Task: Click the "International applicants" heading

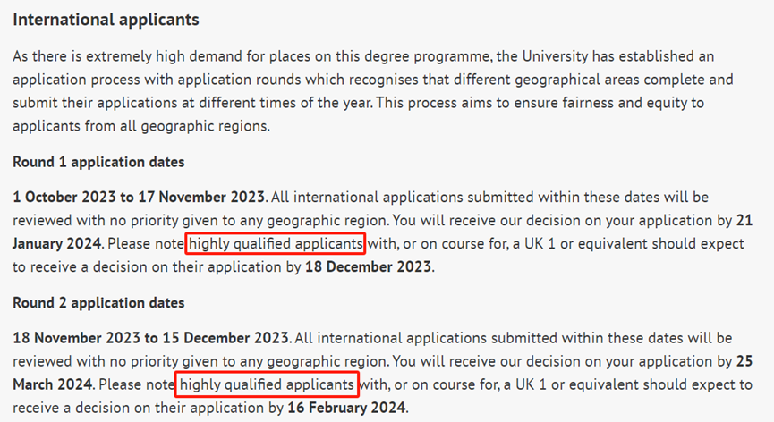Action: 106,19
